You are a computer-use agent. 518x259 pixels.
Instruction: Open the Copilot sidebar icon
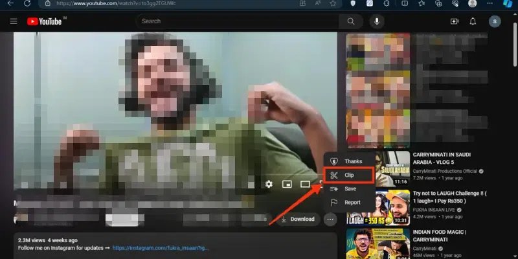[x=508, y=3]
